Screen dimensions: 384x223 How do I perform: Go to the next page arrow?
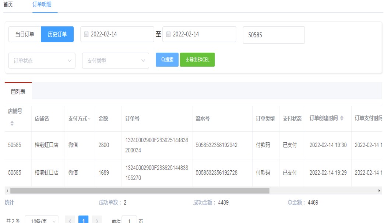(x=97, y=220)
